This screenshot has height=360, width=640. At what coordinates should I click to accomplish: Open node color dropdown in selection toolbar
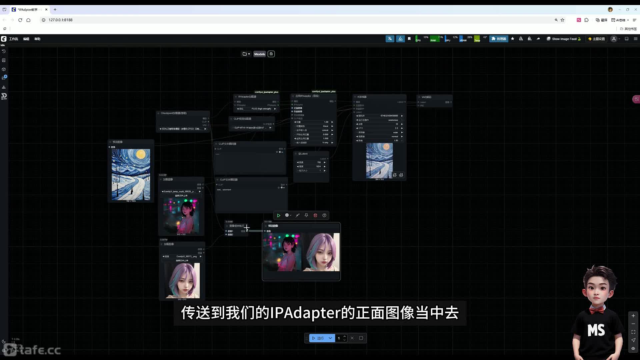tap(288, 215)
